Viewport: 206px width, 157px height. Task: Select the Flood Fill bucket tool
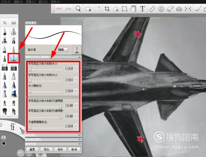(133, 9)
